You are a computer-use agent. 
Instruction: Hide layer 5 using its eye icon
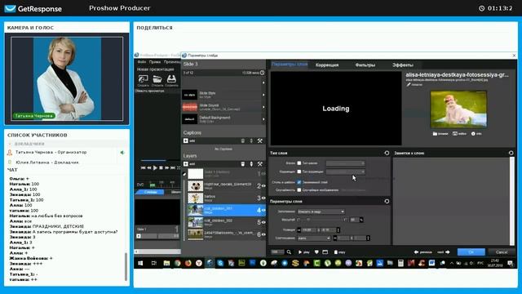(x=263, y=222)
